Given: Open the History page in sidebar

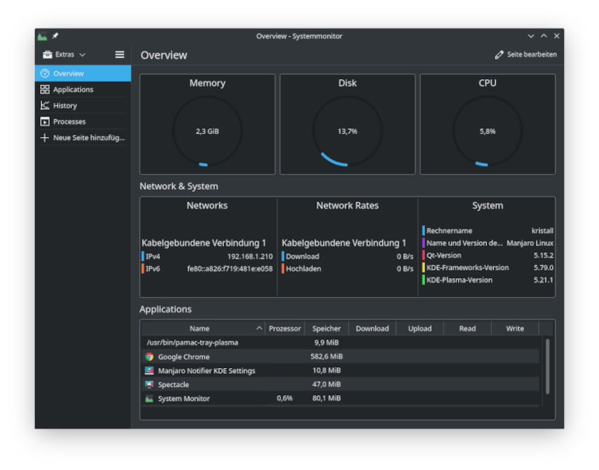Looking at the screenshot, I should pos(65,106).
